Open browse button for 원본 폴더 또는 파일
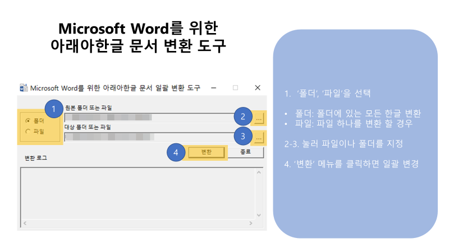 pyautogui.click(x=259, y=118)
